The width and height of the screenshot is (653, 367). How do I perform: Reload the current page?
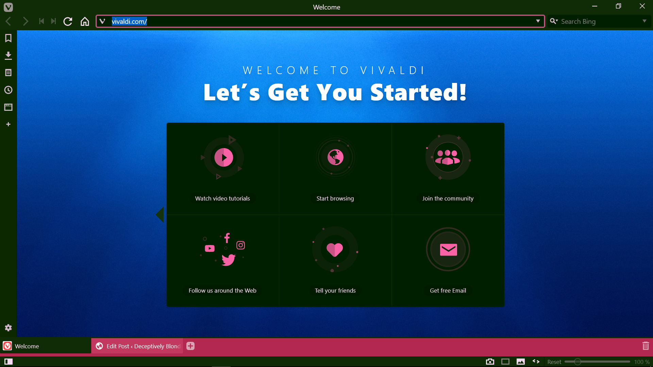pyautogui.click(x=68, y=21)
